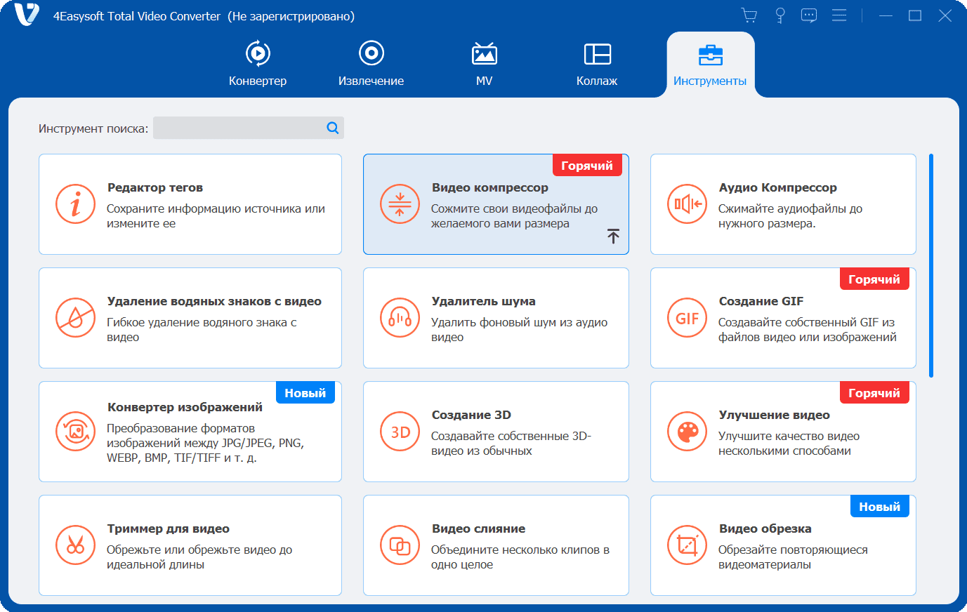This screenshot has width=967, height=612.
Task: Pin Видео компрессор to top with arrow icon
Action: [613, 237]
